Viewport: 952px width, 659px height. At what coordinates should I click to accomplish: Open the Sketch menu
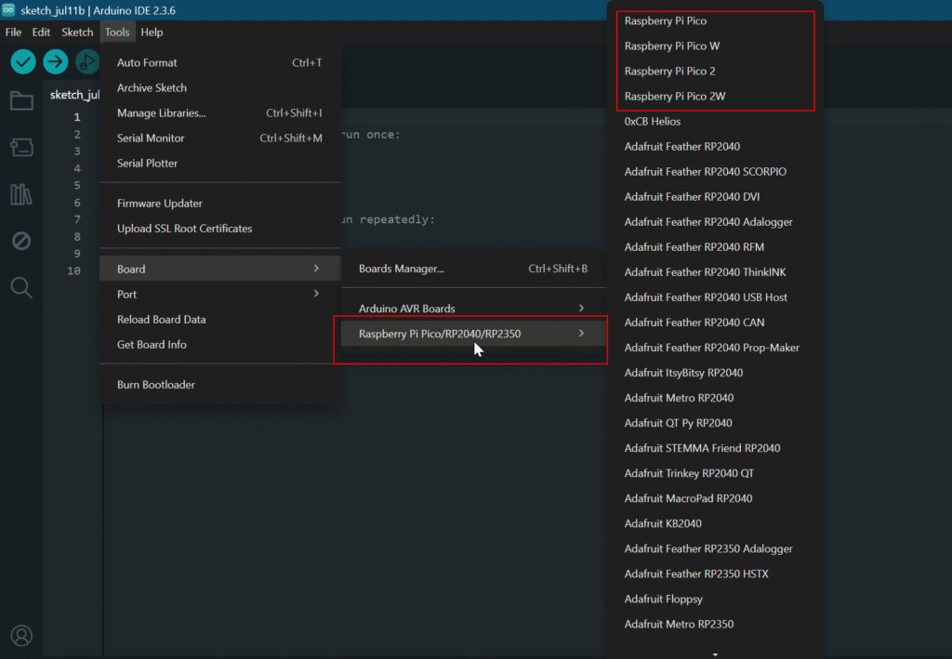click(77, 33)
